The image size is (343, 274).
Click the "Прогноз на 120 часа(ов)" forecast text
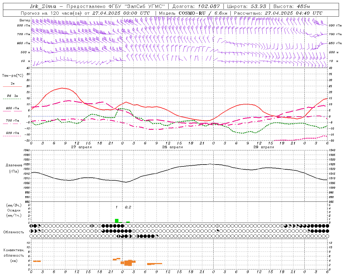(x=51, y=13)
